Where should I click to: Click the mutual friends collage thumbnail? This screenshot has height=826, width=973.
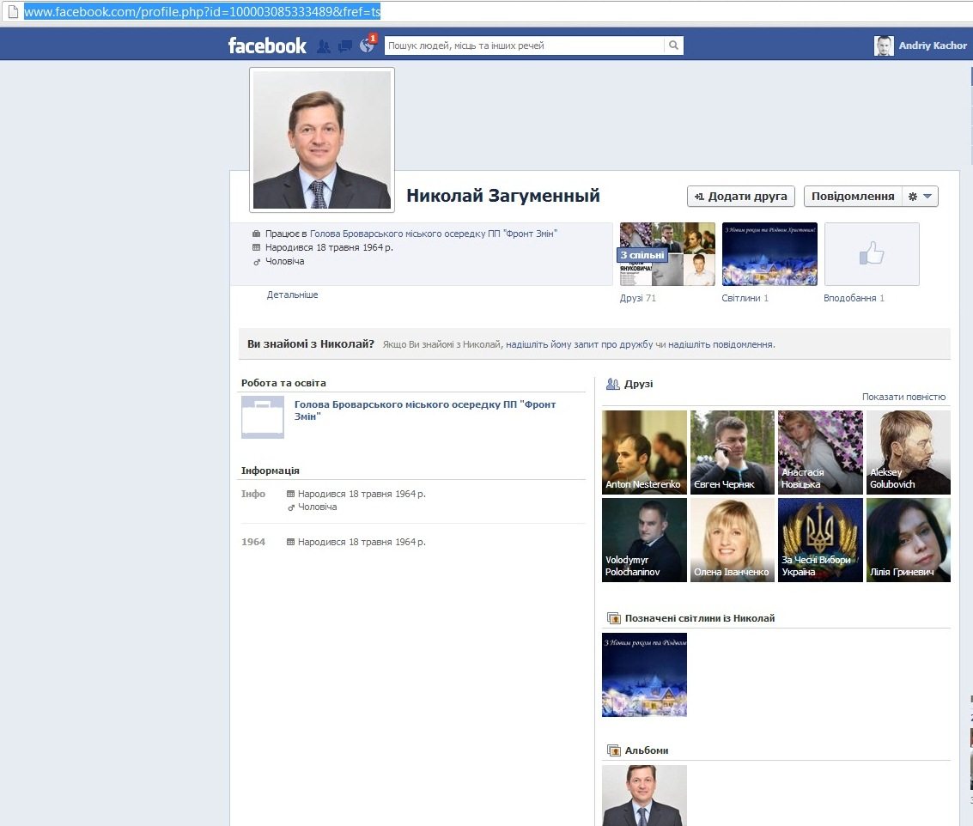667,254
